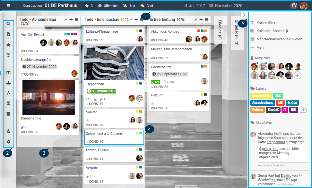Add a card to Todo - Abnahme Bau list
The image size is (312, 188).
71,20
